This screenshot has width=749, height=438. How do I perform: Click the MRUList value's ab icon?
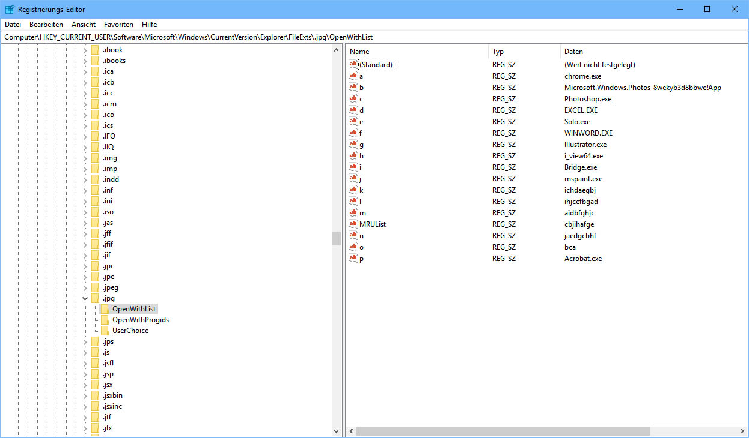click(353, 224)
